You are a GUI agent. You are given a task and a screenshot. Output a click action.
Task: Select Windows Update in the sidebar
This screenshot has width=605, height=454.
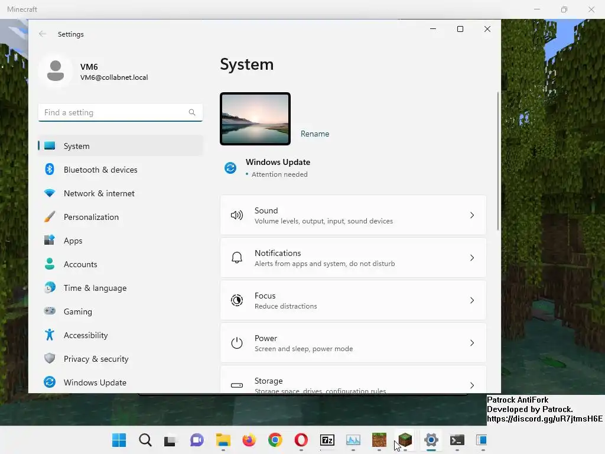pyautogui.click(x=121, y=382)
